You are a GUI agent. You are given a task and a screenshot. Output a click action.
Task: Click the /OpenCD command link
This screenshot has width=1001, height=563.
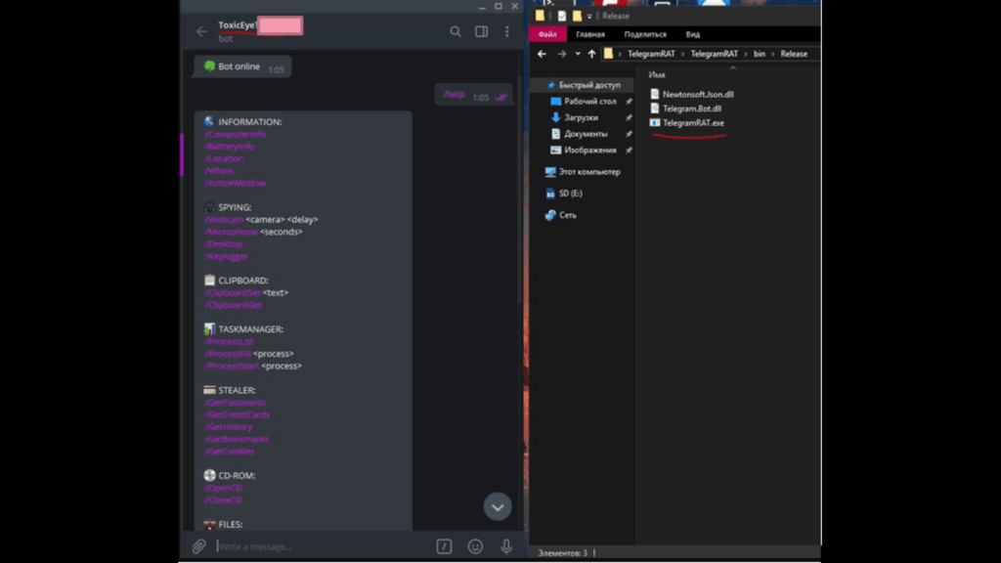tap(224, 488)
